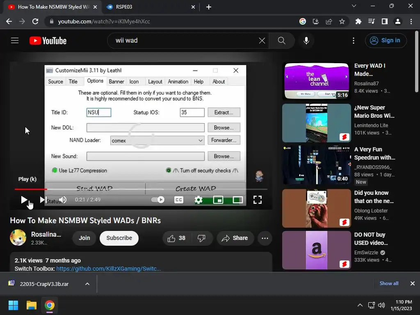Open Chrome three-dot menu

tap(411, 21)
